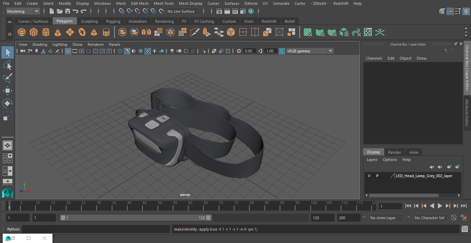Switch to the Rigging shelf tab

(x=113, y=21)
